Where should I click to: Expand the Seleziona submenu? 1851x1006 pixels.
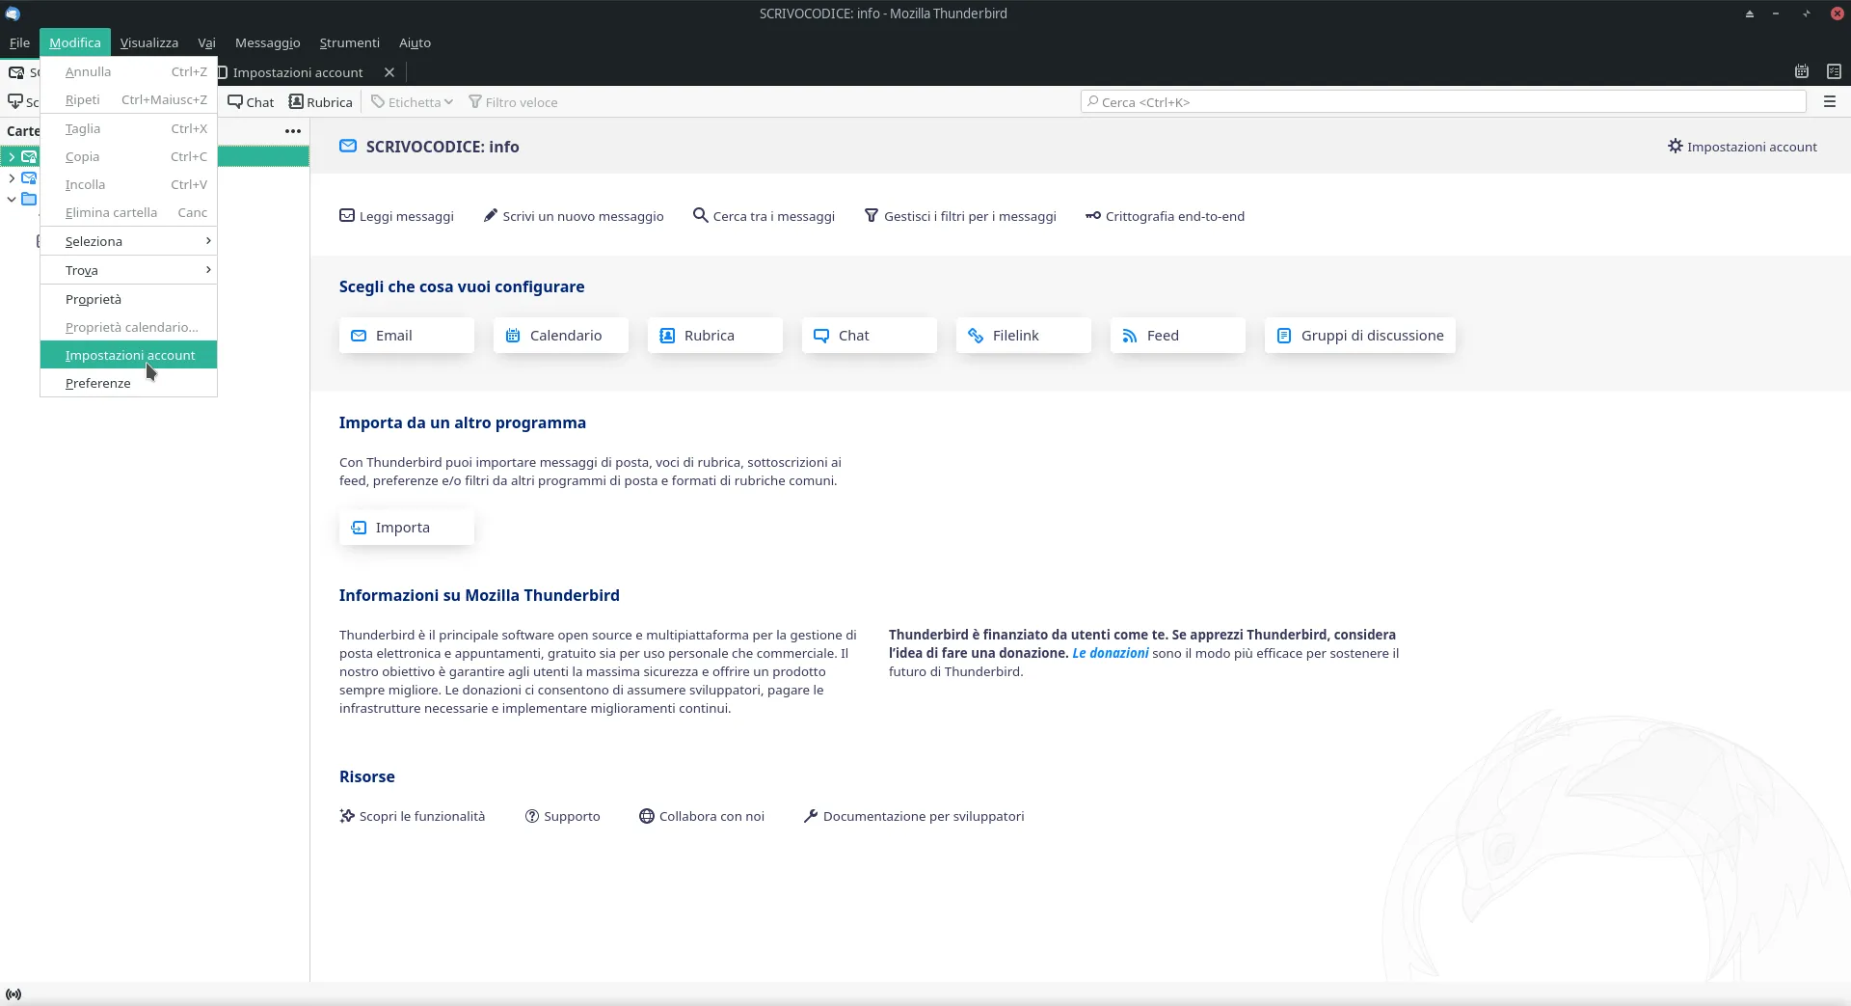click(128, 241)
